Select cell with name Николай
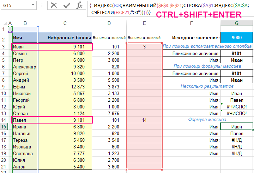The image size is (254, 173). pos(25,93)
